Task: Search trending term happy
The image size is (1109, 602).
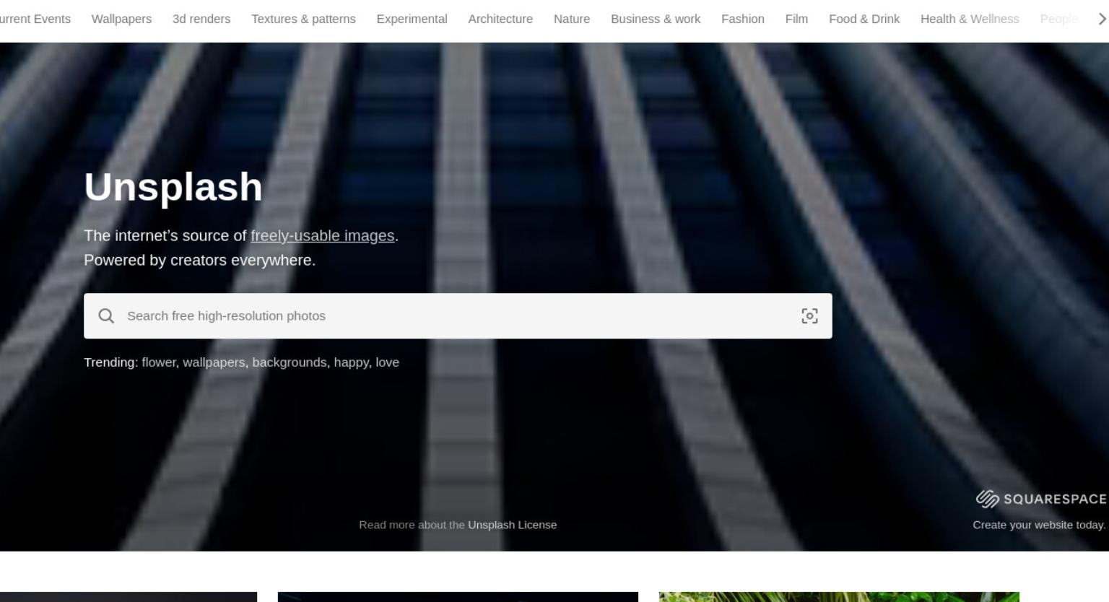Action: click(351, 362)
